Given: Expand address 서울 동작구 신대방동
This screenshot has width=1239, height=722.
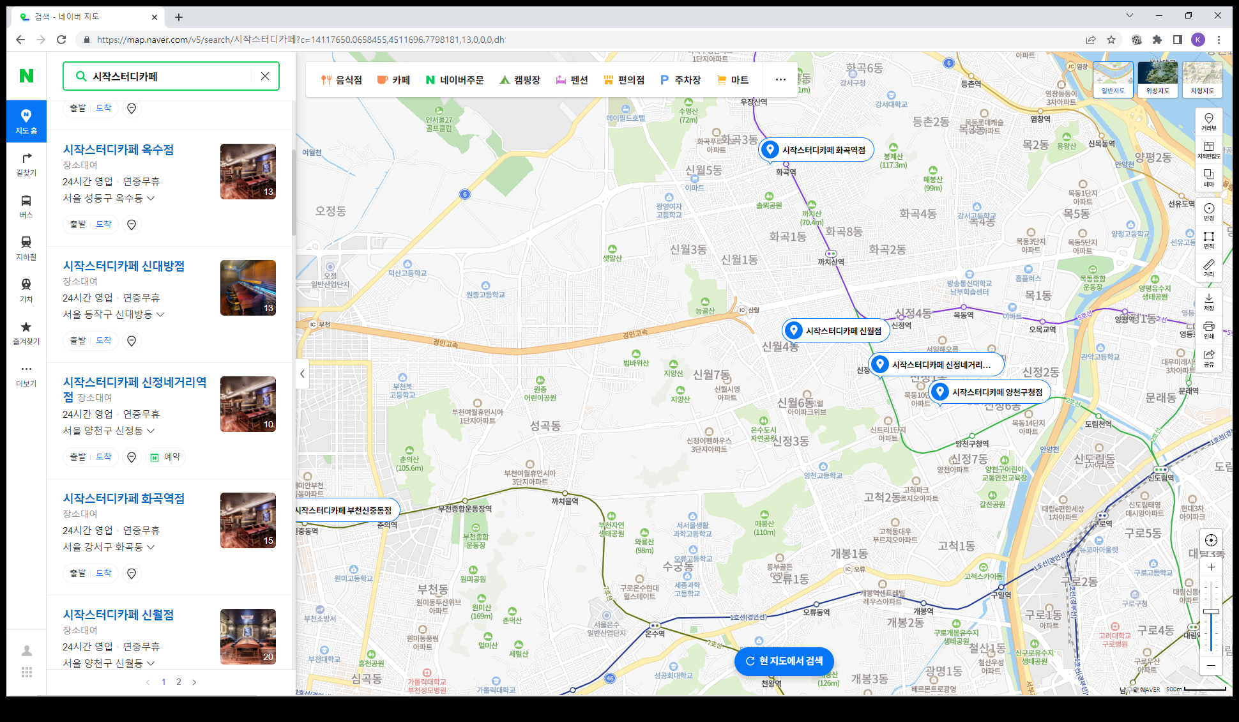Looking at the screenshot, I should pos(114,314).
